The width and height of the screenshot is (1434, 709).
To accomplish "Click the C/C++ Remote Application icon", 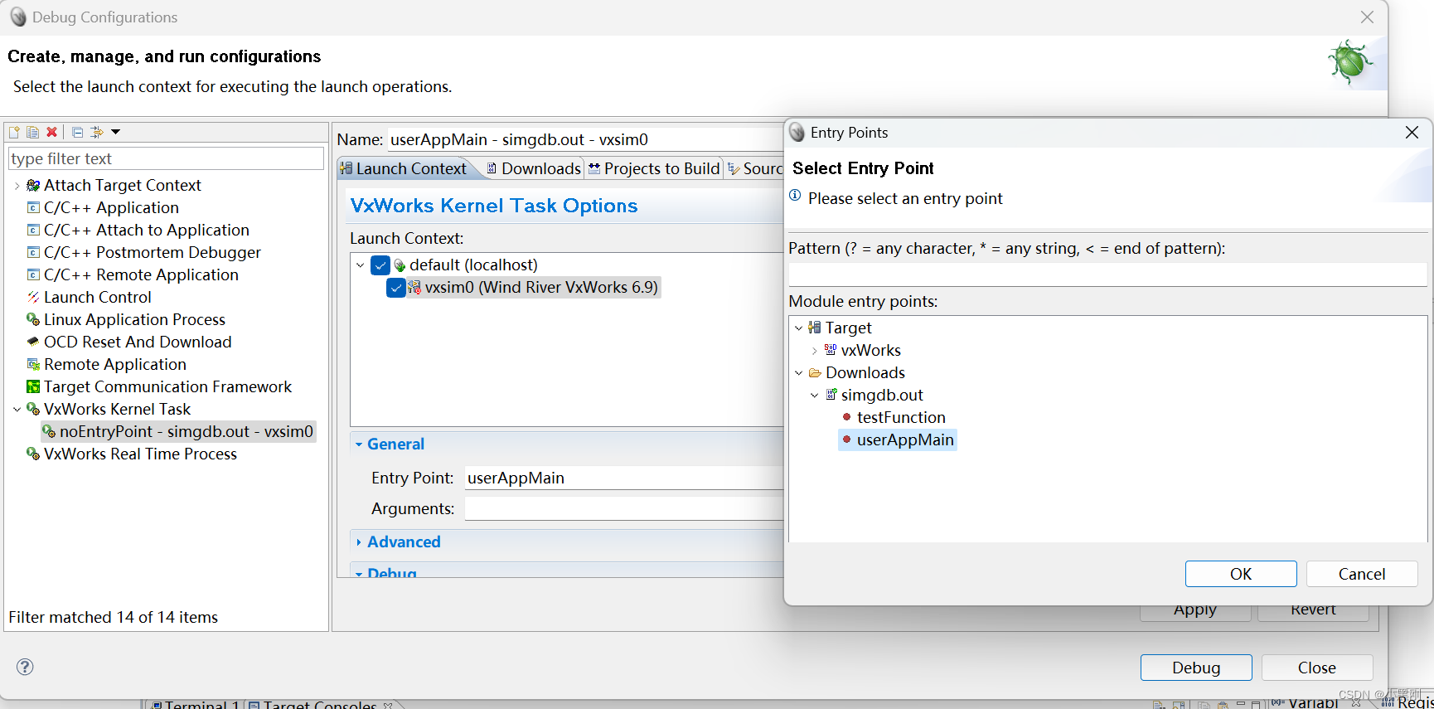I will tap(33, 275).
